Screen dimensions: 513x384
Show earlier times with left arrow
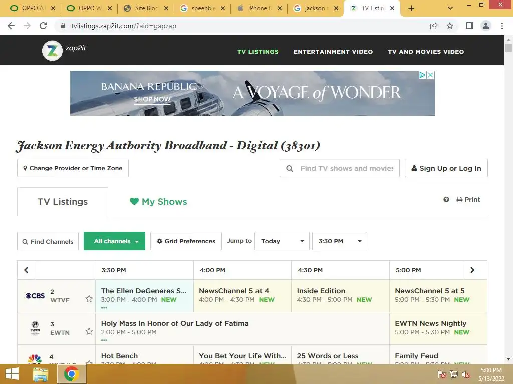pos(26,270)
